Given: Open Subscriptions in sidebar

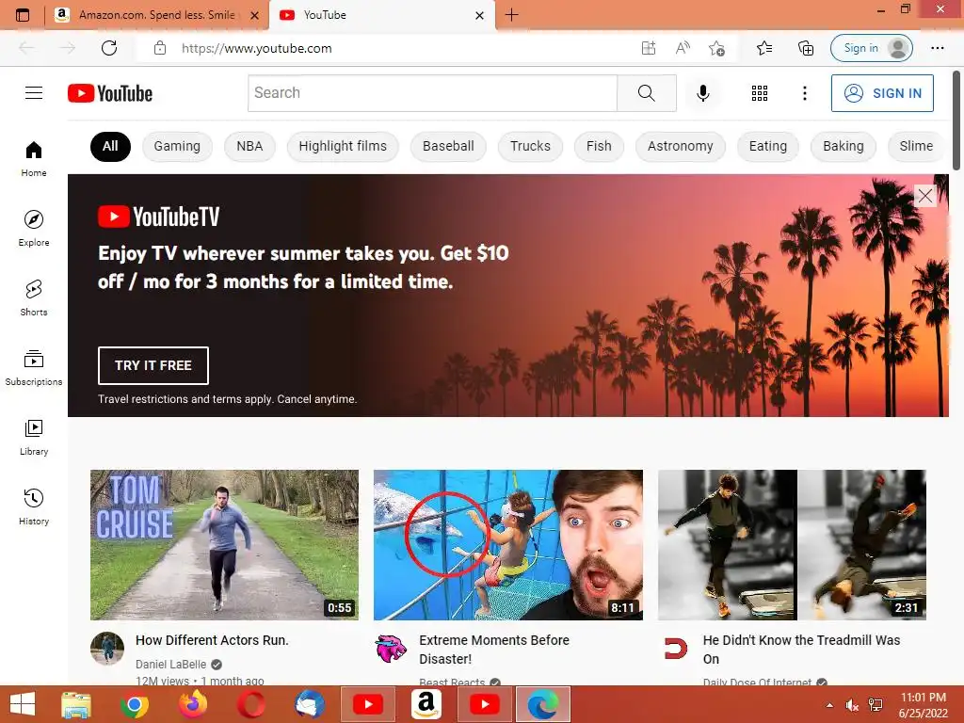Looking at the screenshot, I should (34, 368).
